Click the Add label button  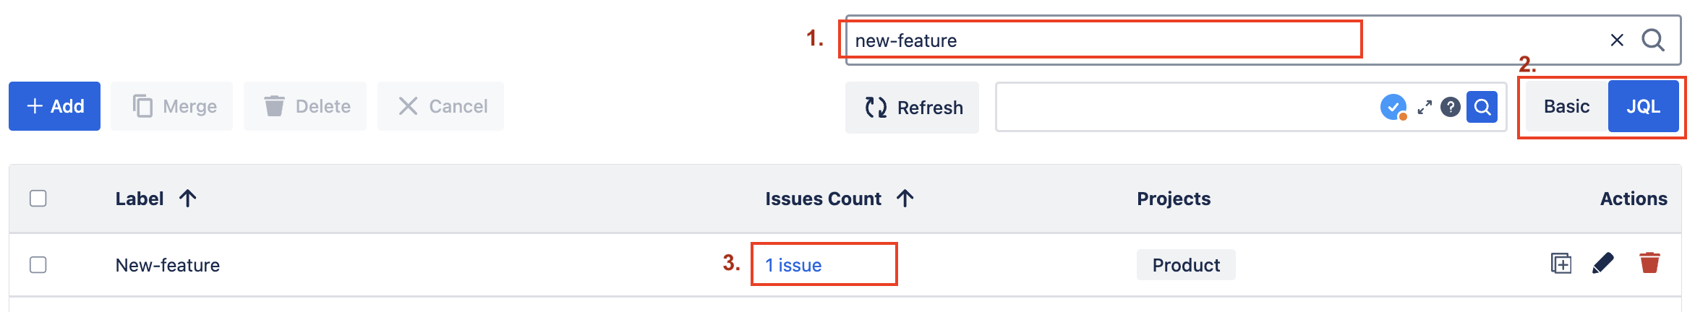pyautogui.click(x=55, y=106)
